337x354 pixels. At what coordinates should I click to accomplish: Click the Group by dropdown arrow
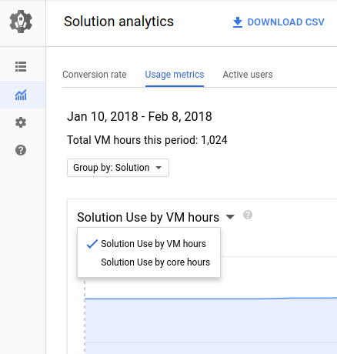[158, 168]
